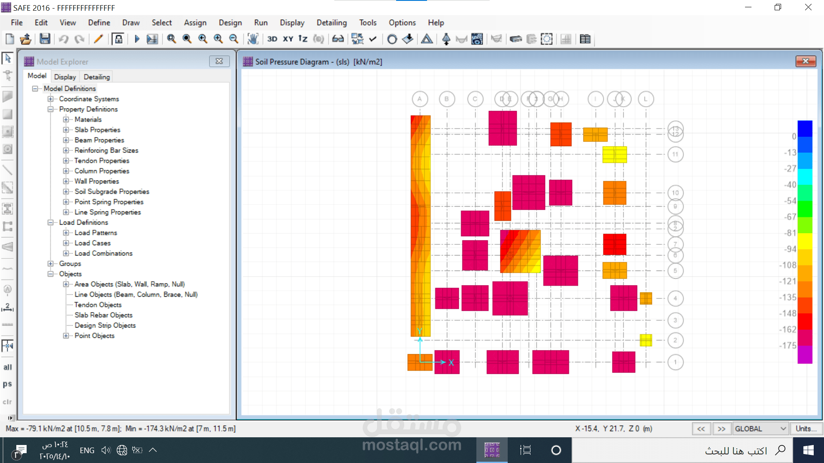Click the Run Analysis play icon

tap(137, 39)
